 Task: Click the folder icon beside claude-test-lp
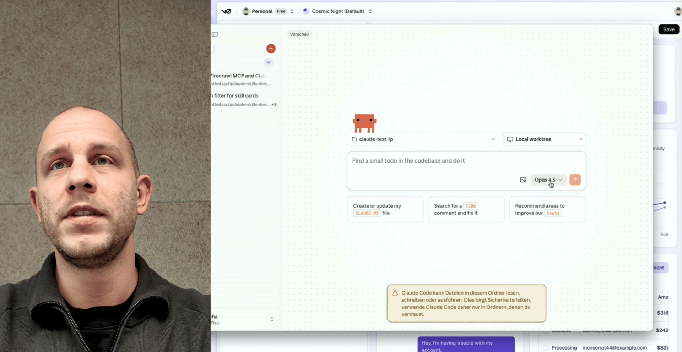354,139
